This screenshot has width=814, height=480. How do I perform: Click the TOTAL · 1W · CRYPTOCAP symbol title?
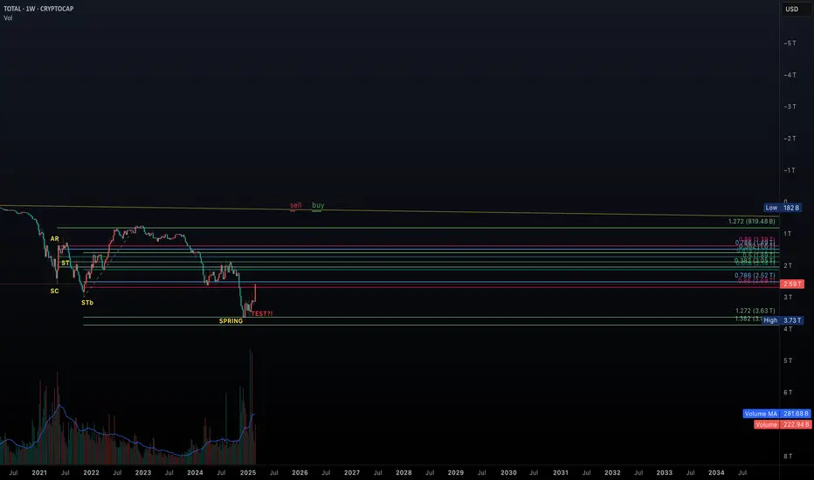pos(38,9)
